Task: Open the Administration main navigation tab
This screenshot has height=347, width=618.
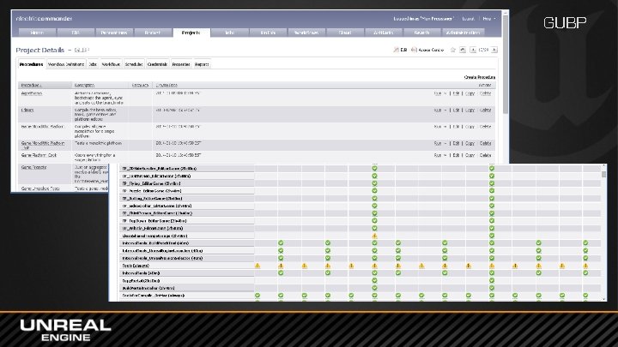Action: click(x=463, y=33)
